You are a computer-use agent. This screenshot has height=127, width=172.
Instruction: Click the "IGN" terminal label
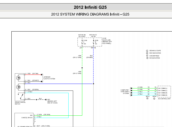(x=31, y=115)
